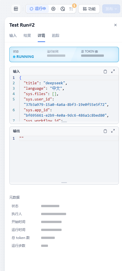Open the ENV environment variables icon
The image size is (122, 271).
coord(16,9)
